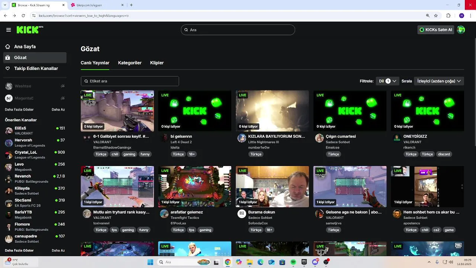Open KIZLARA BAYILIYORUM stream thumbnail
Screen dimensions: 476x268
pyautogui.click(x=272, y=111)
